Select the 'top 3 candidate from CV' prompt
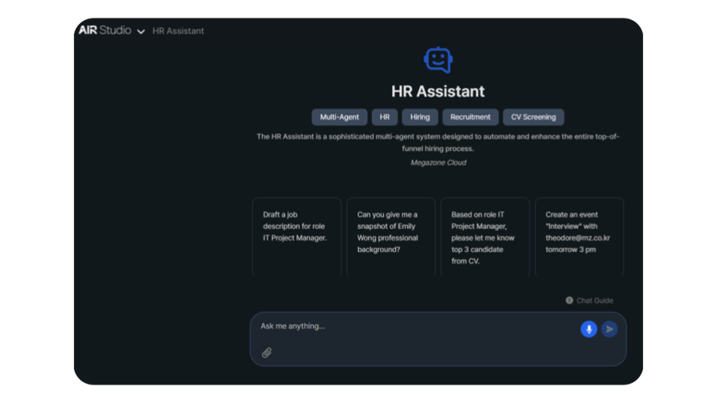The image size is (717, 403). (484, 237)
